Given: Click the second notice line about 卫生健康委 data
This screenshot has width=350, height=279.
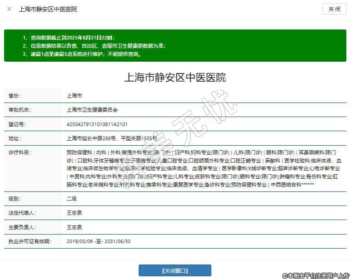Looking at the screenshot, I should point(94,46).
